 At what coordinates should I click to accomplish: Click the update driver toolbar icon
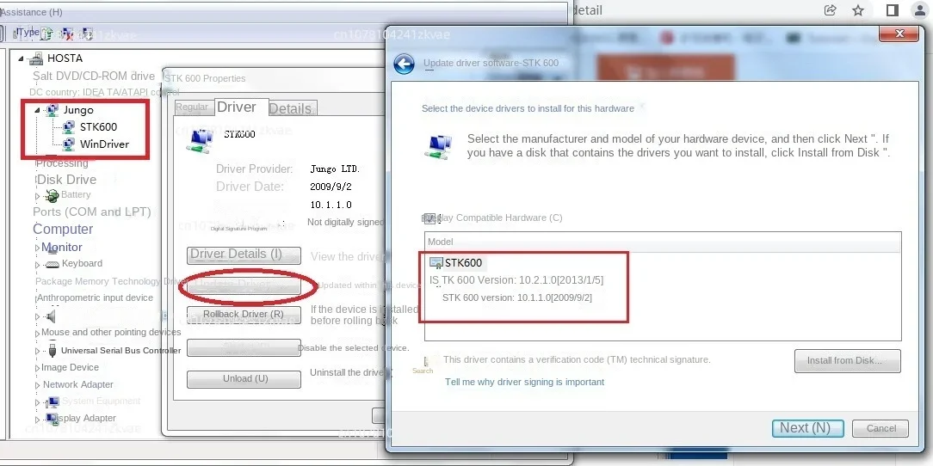point(47,34)
